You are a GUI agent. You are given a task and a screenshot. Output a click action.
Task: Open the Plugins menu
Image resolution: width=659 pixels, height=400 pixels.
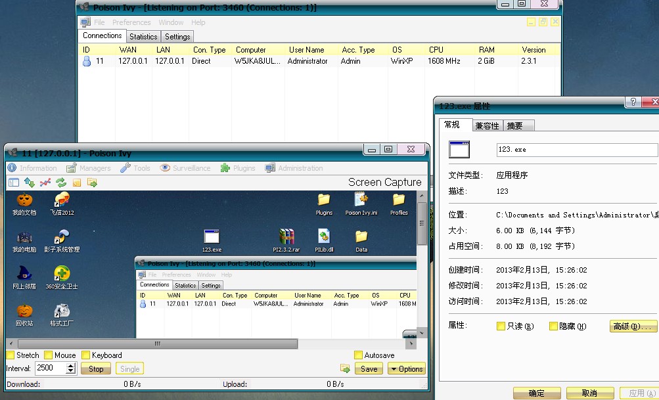click(x=238, y=168)
